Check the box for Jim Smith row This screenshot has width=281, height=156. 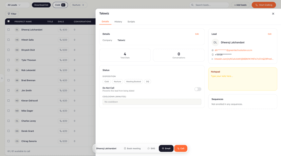pos(8,91)
